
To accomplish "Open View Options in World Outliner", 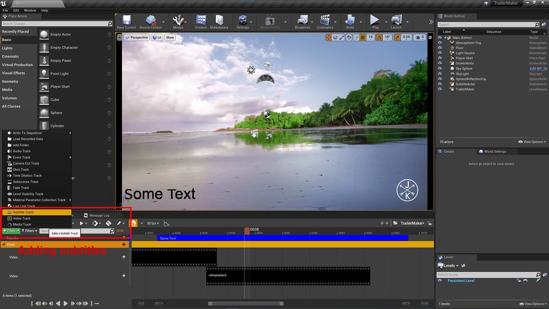I will [532, 142].
